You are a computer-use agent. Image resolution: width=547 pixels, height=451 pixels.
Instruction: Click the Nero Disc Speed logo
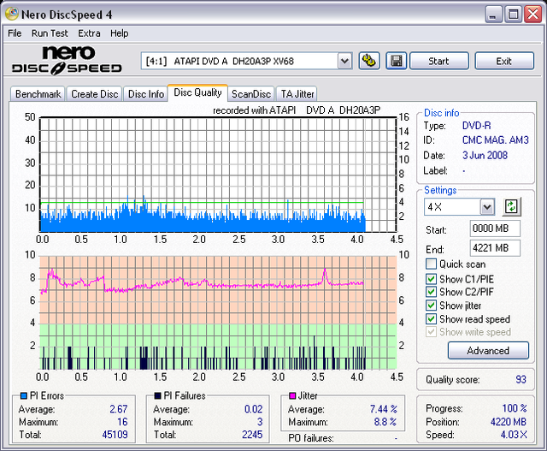[x=67, y=60]
